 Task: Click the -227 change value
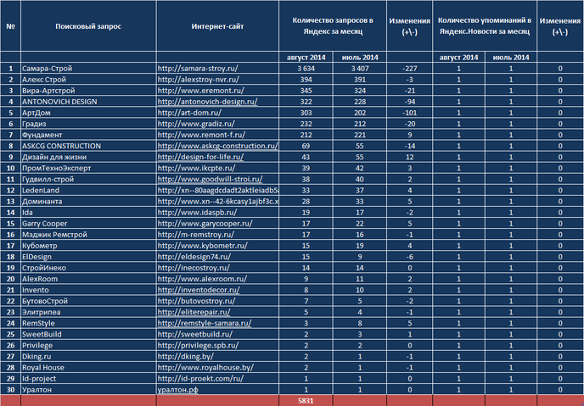tap(410, 69)
